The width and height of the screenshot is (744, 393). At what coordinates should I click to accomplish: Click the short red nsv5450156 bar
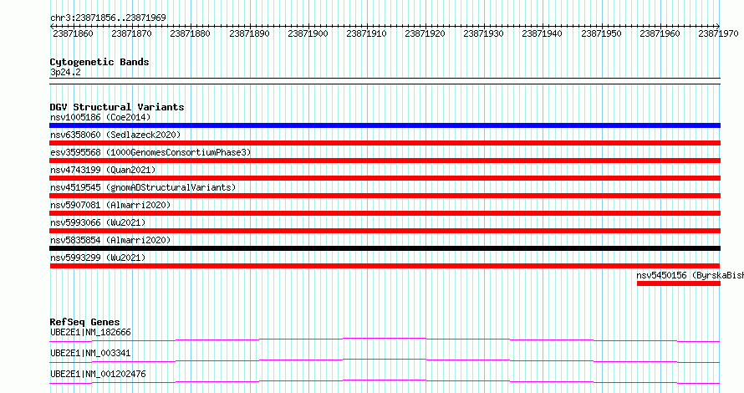679,283
